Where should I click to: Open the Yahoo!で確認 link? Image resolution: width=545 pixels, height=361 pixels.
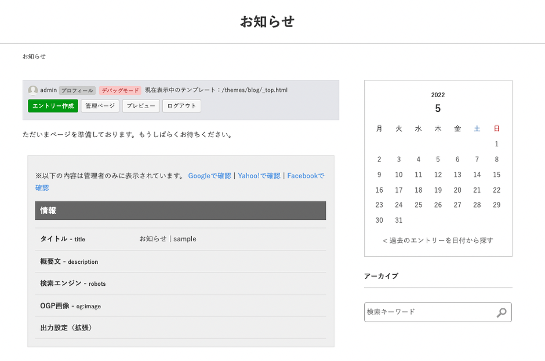click(x=259, y=176)
